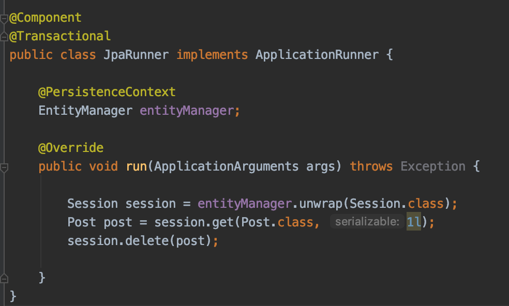Viewport: 509px width, 306px height.
Task: Click the 'implements' keyword
Action: pyautogui.click(x=212, y=55)
